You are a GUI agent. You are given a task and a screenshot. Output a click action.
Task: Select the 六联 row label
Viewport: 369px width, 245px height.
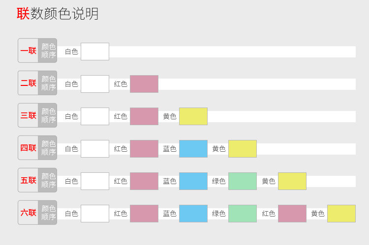[29, 213]
